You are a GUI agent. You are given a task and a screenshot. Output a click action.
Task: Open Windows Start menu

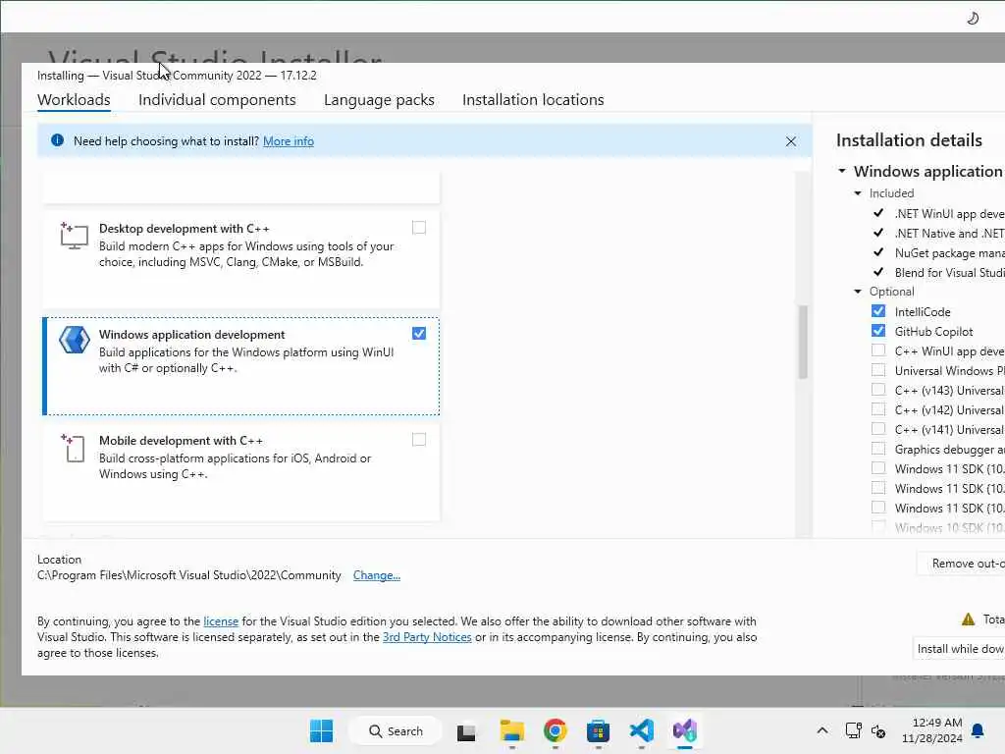[321, 730]
